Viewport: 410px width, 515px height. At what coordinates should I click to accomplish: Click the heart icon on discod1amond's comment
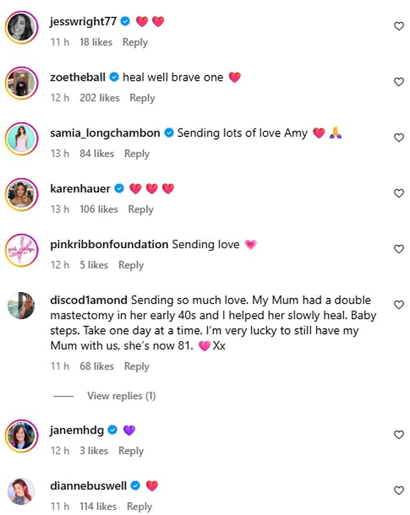(x=399, y=304)
